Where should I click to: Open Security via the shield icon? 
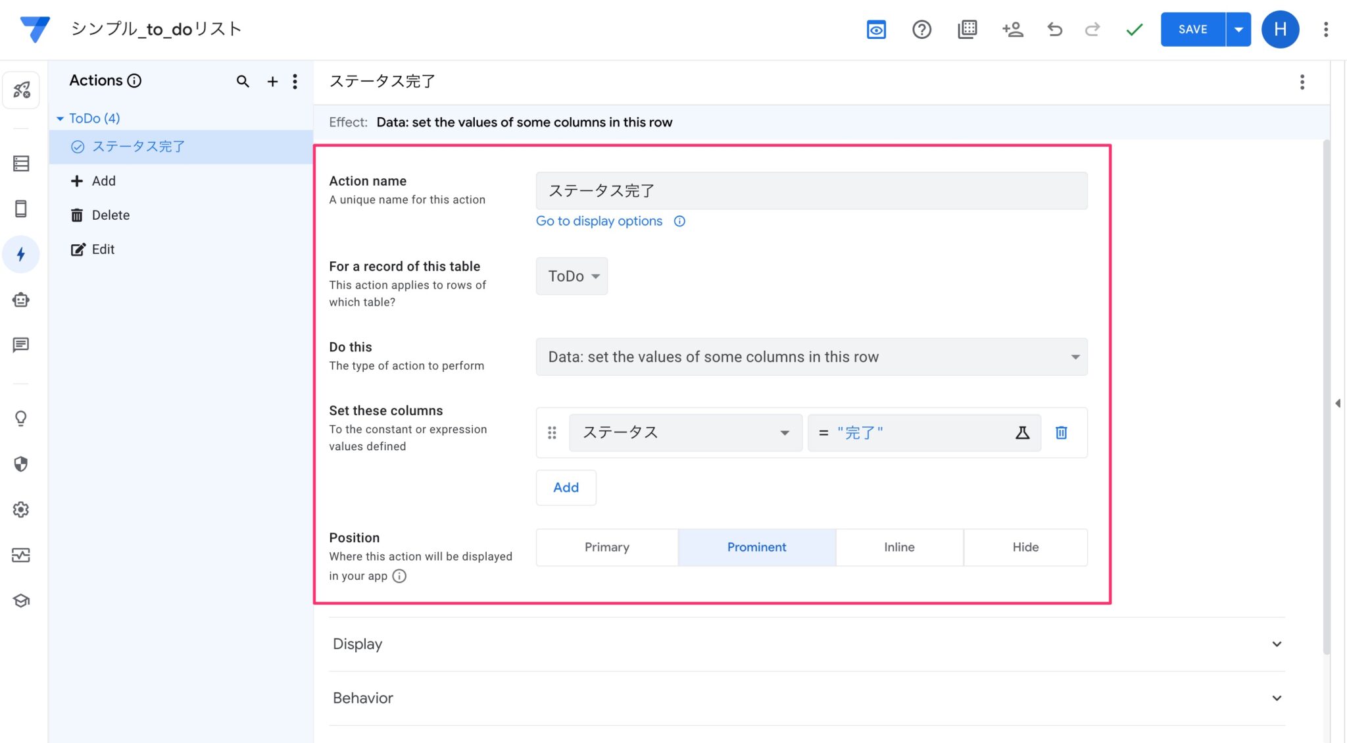tap(22, 464)
